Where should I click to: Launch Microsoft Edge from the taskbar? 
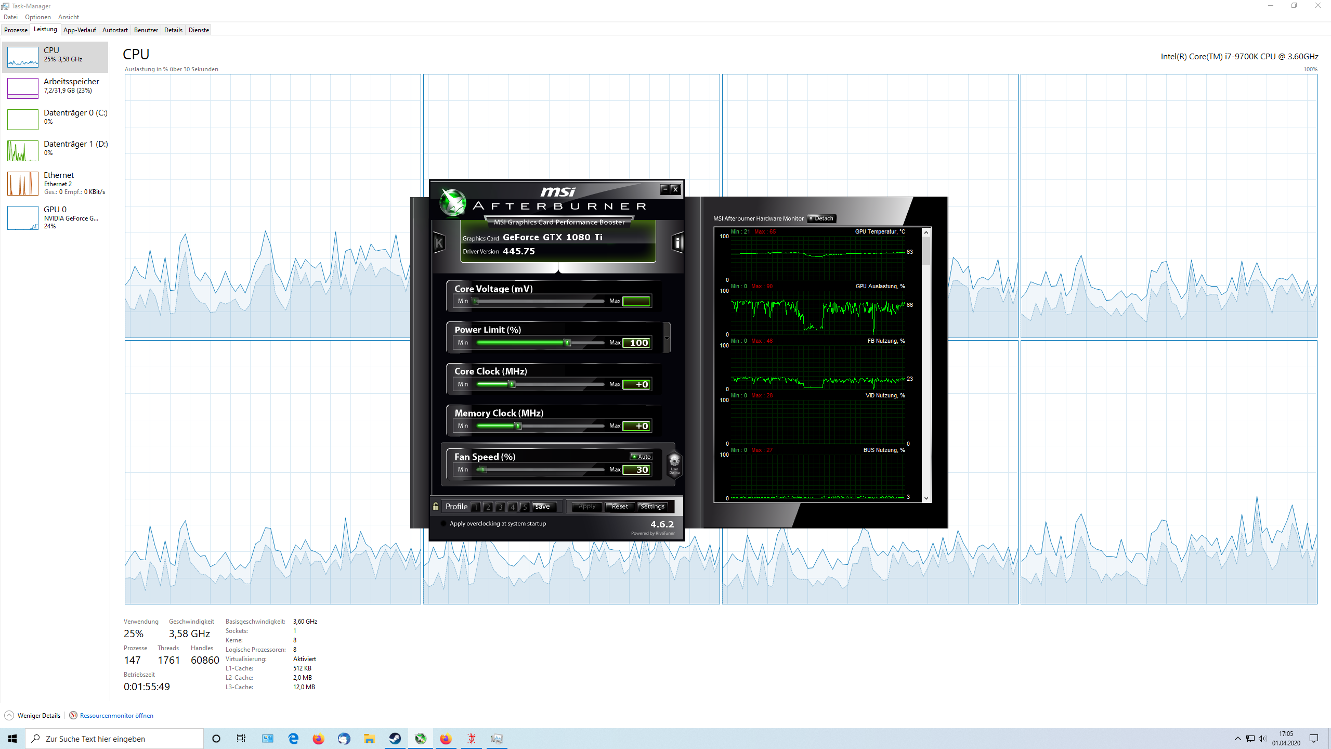point(293,739)
